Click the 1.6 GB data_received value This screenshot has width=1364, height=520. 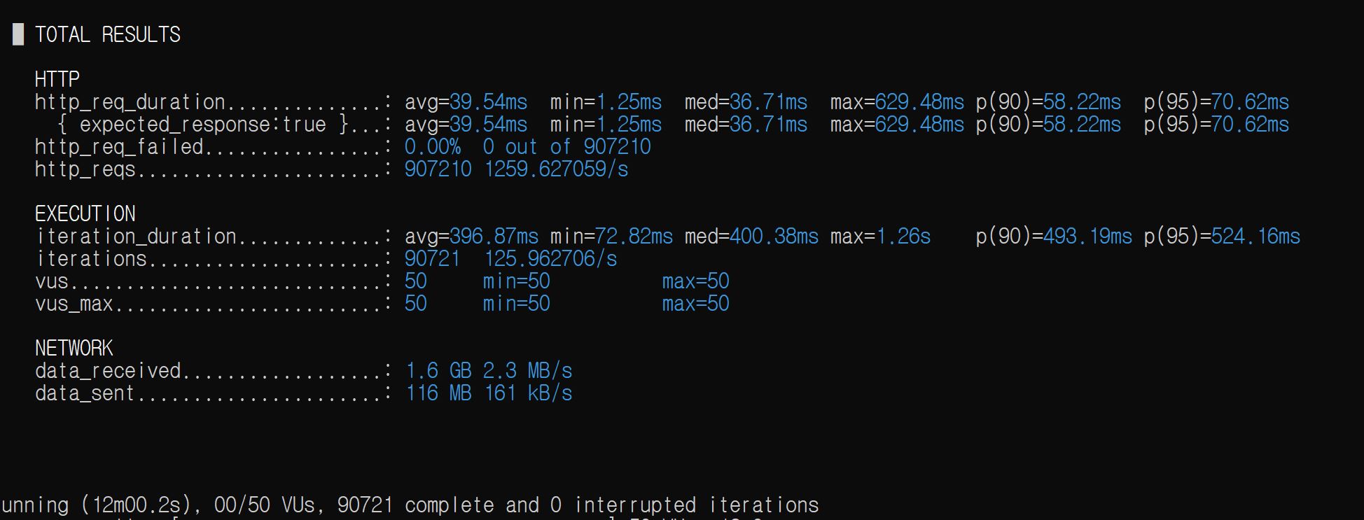point(438,371)
